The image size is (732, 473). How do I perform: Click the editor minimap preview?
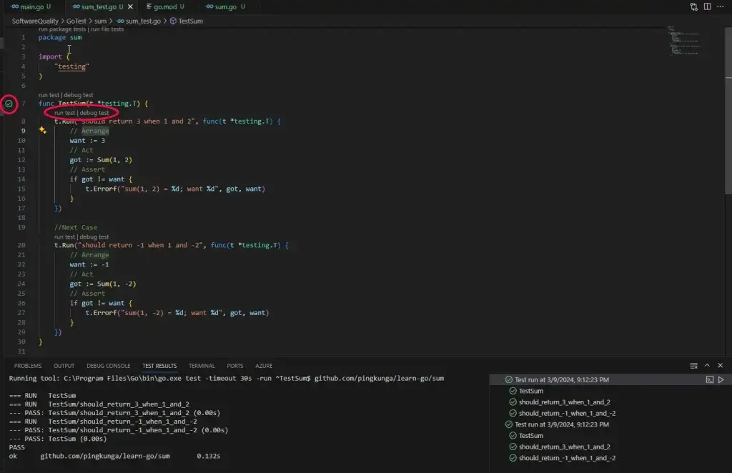pos(684,41)
